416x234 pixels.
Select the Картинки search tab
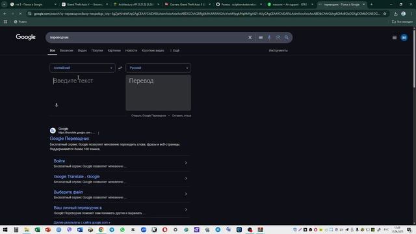[x=114, y=51]
